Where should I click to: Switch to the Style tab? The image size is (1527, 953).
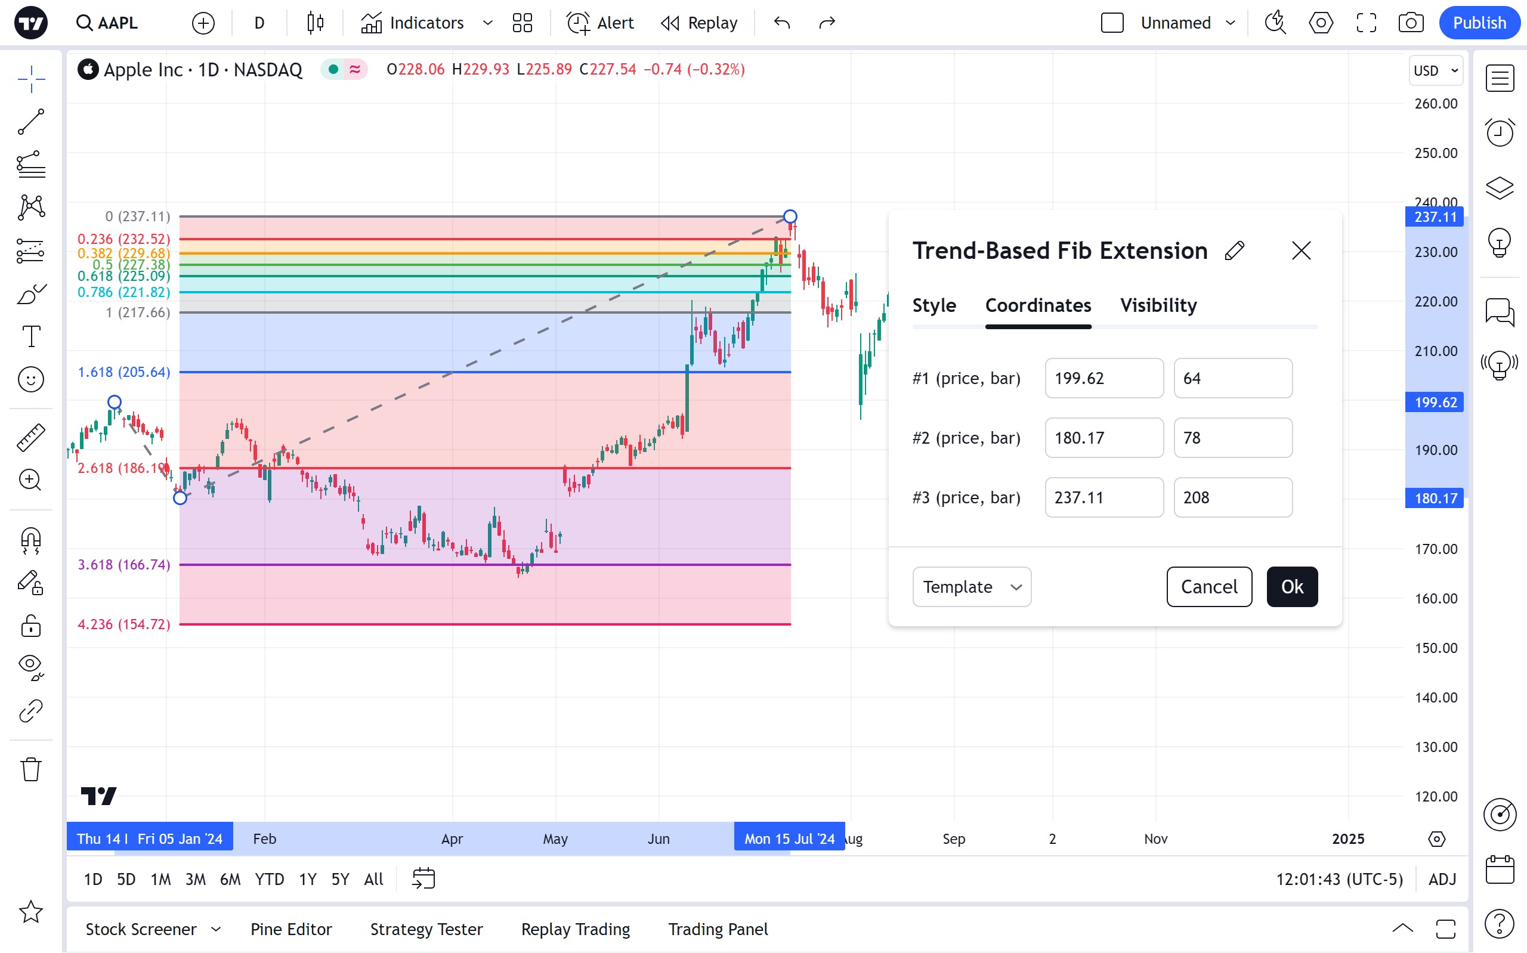coord(934,306)
